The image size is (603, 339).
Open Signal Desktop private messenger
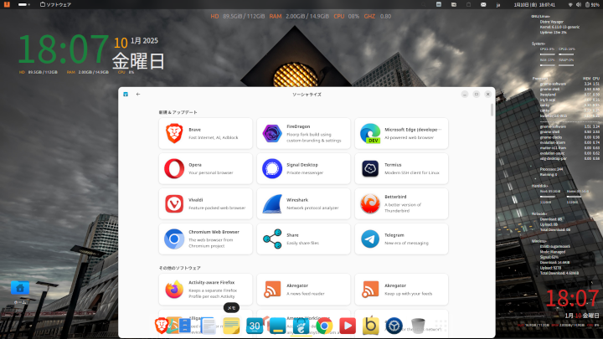303,168
